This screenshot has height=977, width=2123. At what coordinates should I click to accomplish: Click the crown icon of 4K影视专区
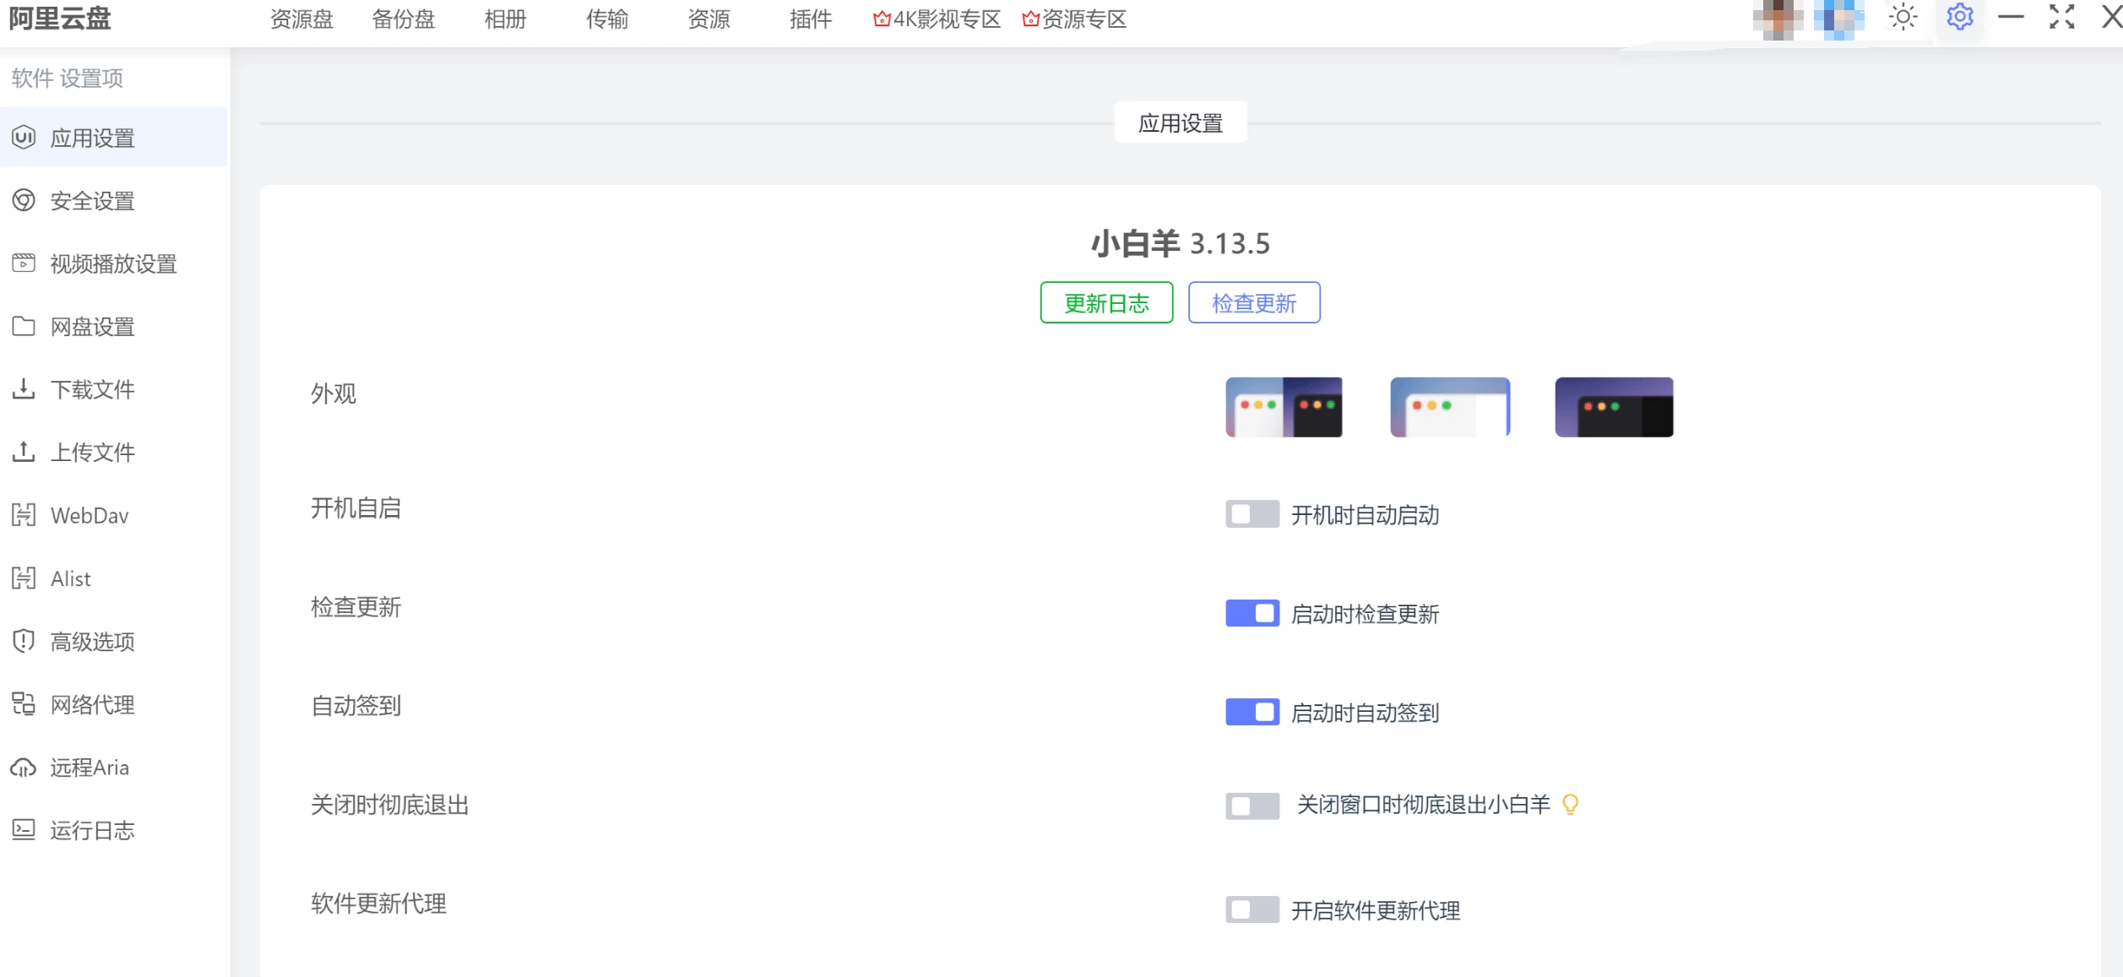click(x=882, y=19)
